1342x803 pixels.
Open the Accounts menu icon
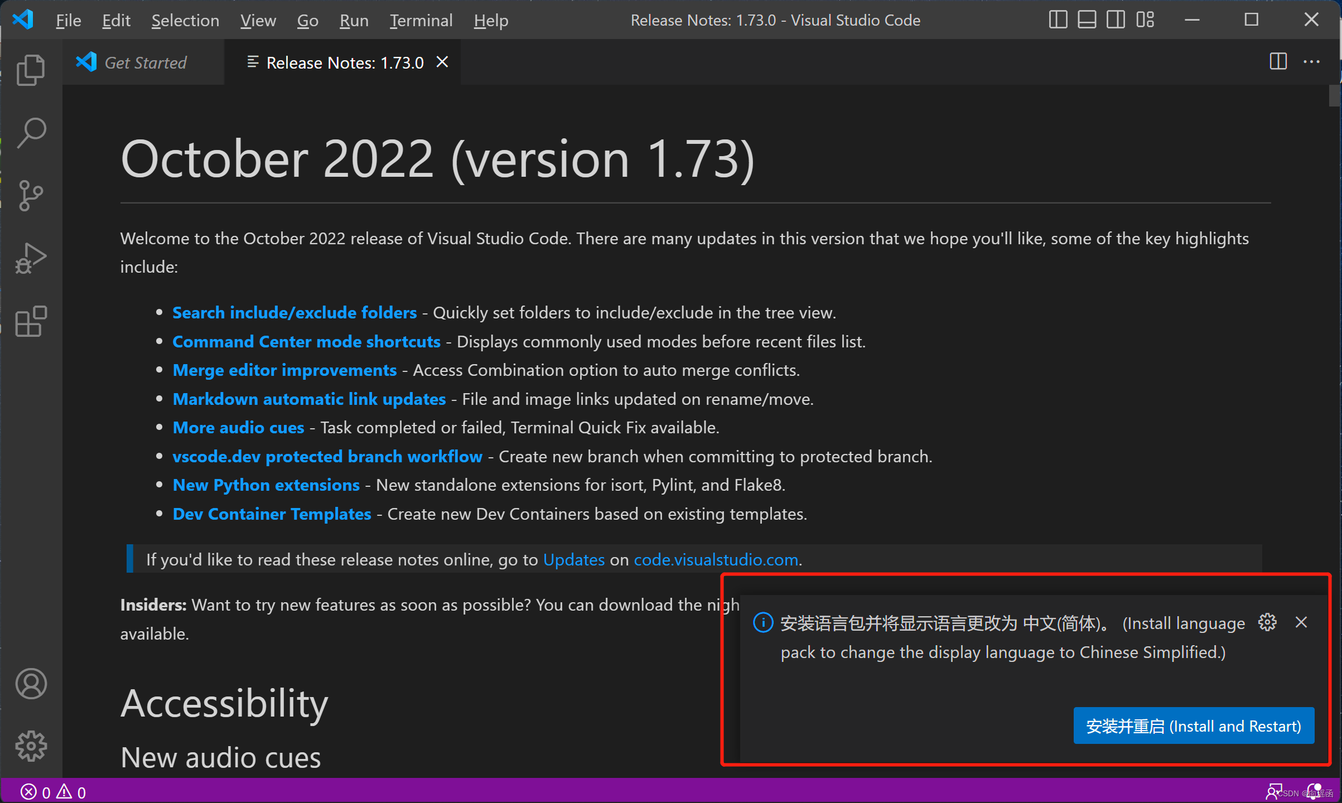31,684
